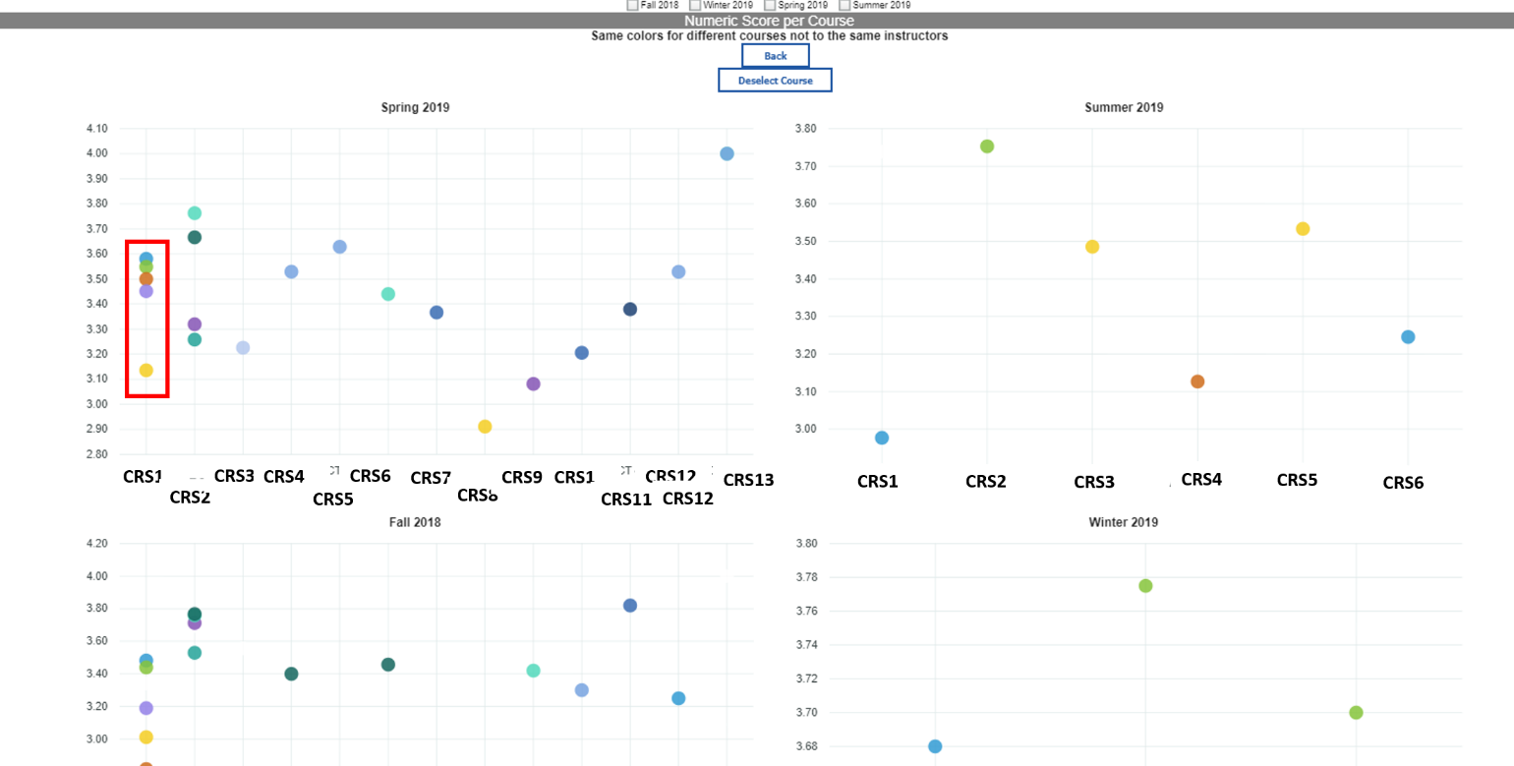Select top turquoise CRS2 point in Spring 2019
The image size is (1514, 766).
coord(195,213)
